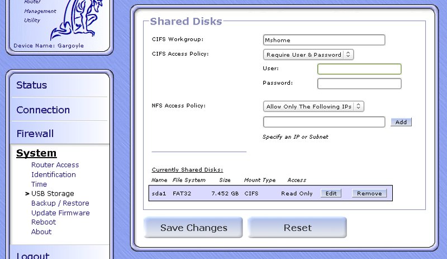The height and width of the screenshot is (259, 447).
Task: Click the Reset button
Action: (x=297, y=228)
